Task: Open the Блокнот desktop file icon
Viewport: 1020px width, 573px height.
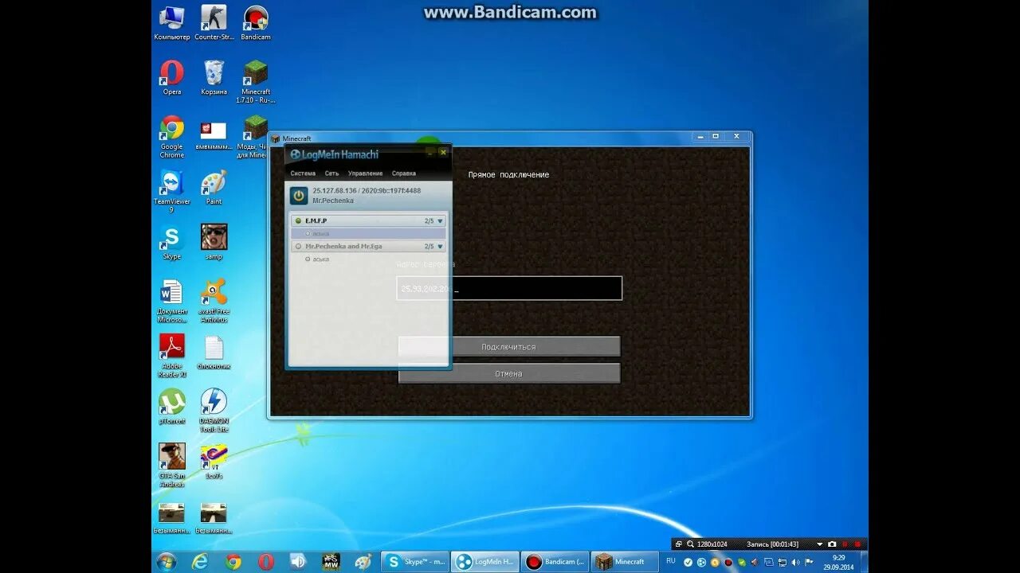Action: click(x=214, y=353)
